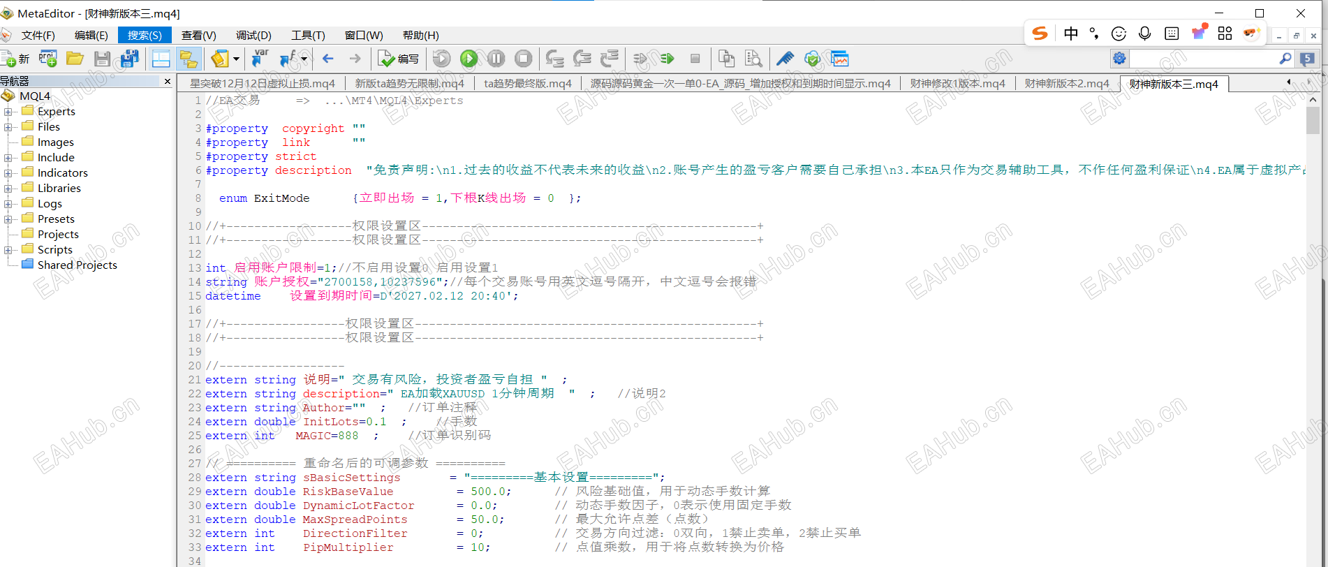Open the 查看(V) menu
This screenshot has width=1328, height=567.
coord(199,36)
